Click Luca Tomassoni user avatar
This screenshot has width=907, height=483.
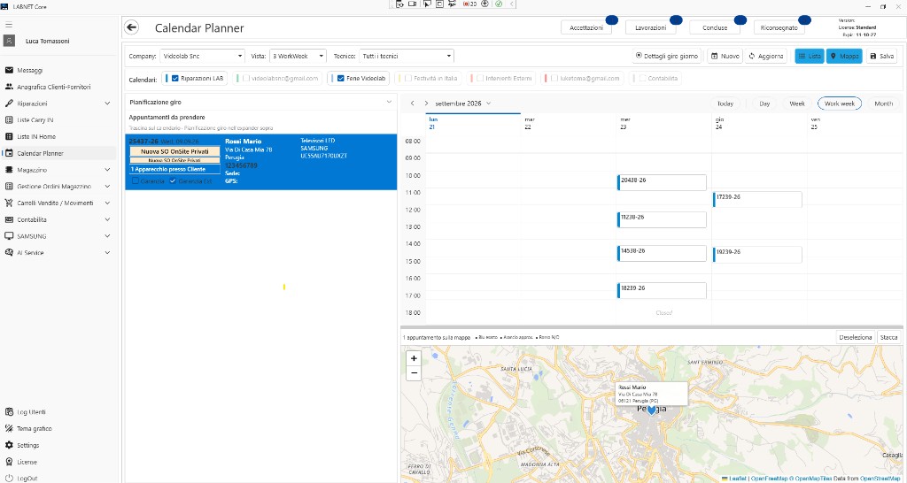click(x=9, y=41)
